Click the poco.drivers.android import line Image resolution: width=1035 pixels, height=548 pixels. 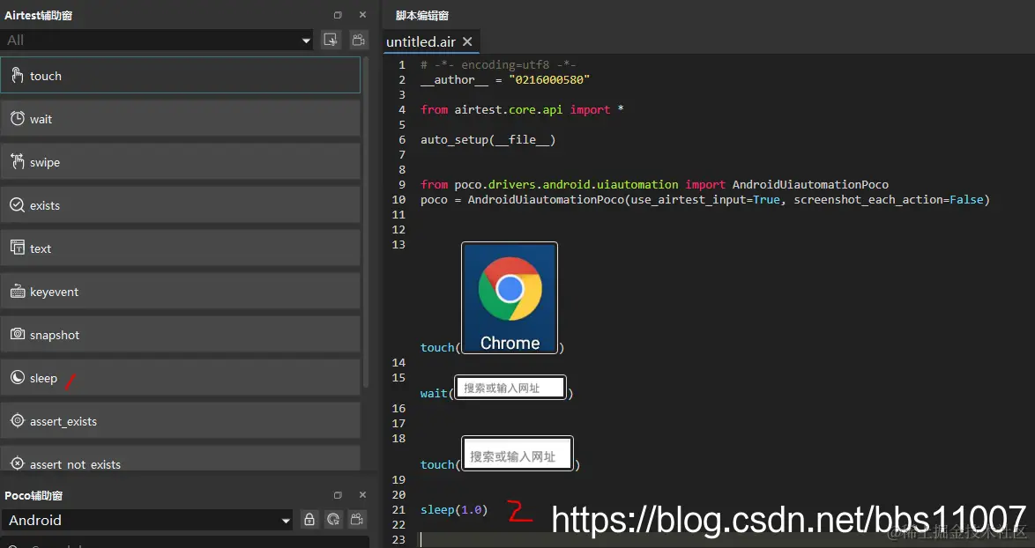pos(654,185)
